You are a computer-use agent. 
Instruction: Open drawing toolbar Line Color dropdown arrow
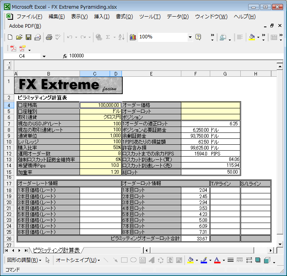click(x=210, y=260)
